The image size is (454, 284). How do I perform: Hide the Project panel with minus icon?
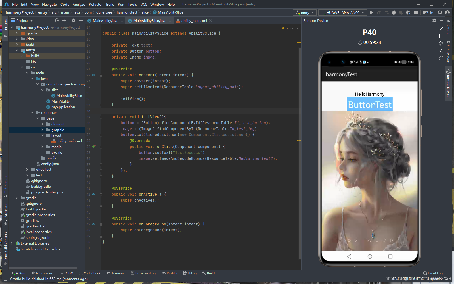click(81, 20)
